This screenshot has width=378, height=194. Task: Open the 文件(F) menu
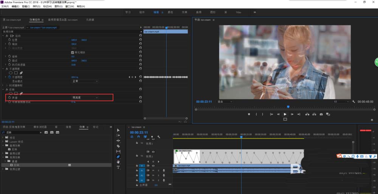pyautogui.click(x=5, y=6)
